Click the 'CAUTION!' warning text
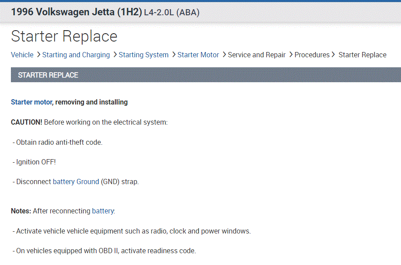Screen dimensions: 401x265 click(x=26, y=122)
